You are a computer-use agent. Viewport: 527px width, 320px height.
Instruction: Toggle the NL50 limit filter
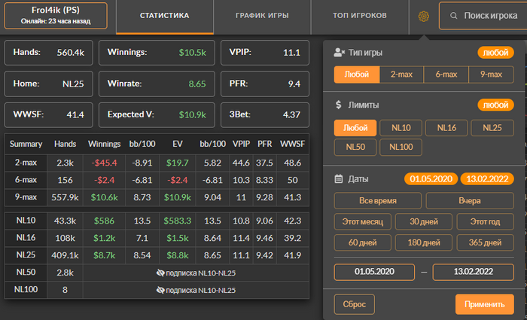point(355,148)
